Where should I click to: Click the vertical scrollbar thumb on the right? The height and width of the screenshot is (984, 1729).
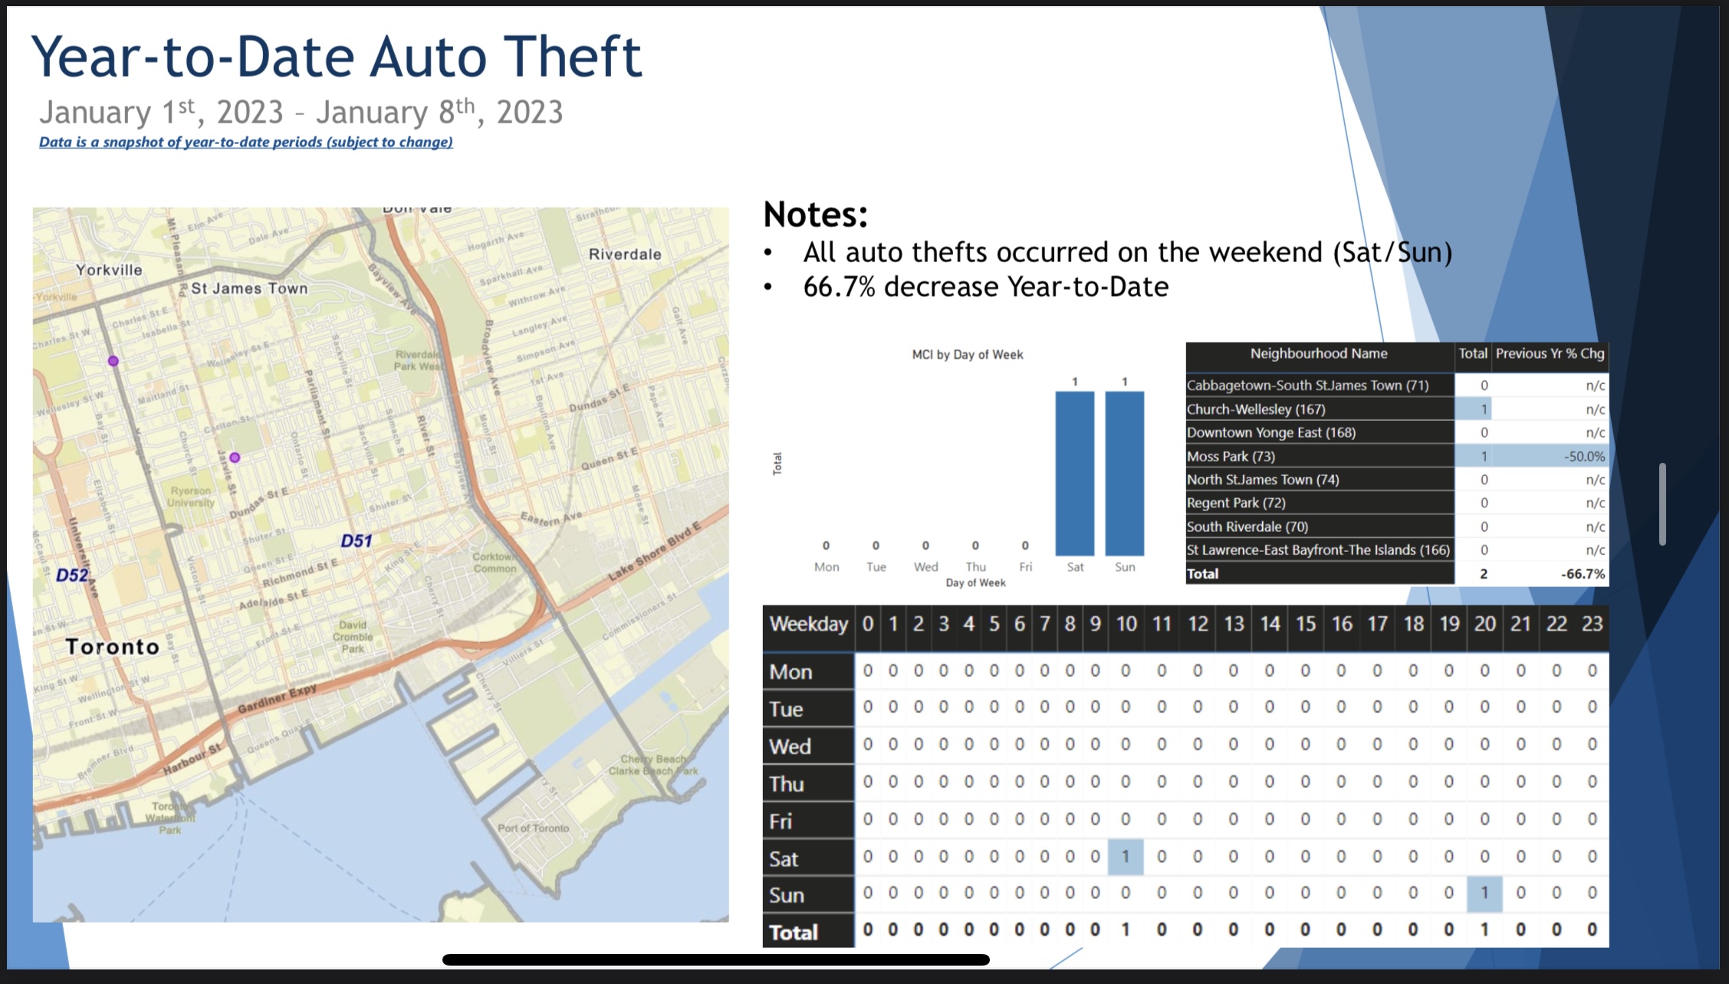1662,503
